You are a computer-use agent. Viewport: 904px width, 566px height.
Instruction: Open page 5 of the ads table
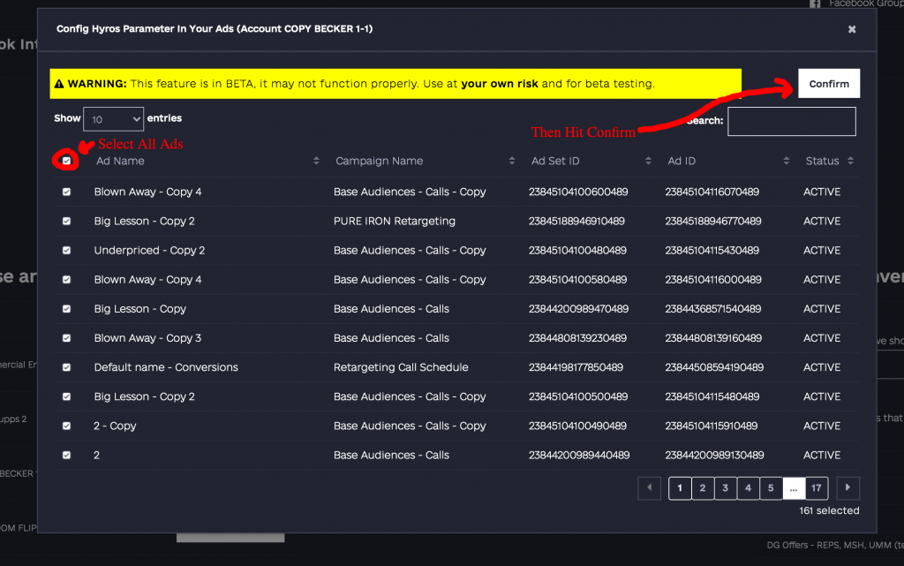[771, 488]
